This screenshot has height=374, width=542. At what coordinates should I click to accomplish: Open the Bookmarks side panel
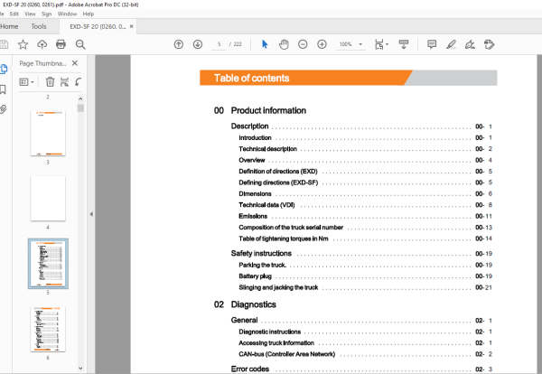3,89
